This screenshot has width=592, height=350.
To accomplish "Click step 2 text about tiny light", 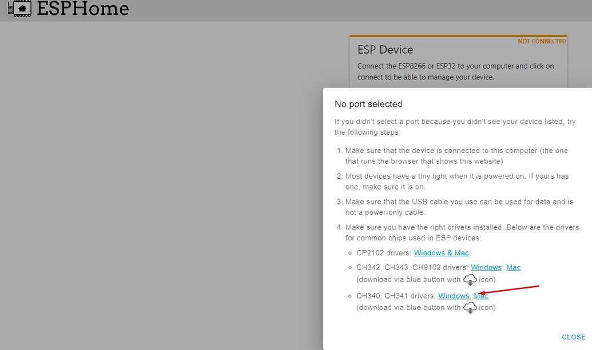I will pos(457,181).
